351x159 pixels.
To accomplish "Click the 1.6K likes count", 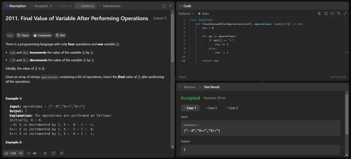I will (13, 153).
